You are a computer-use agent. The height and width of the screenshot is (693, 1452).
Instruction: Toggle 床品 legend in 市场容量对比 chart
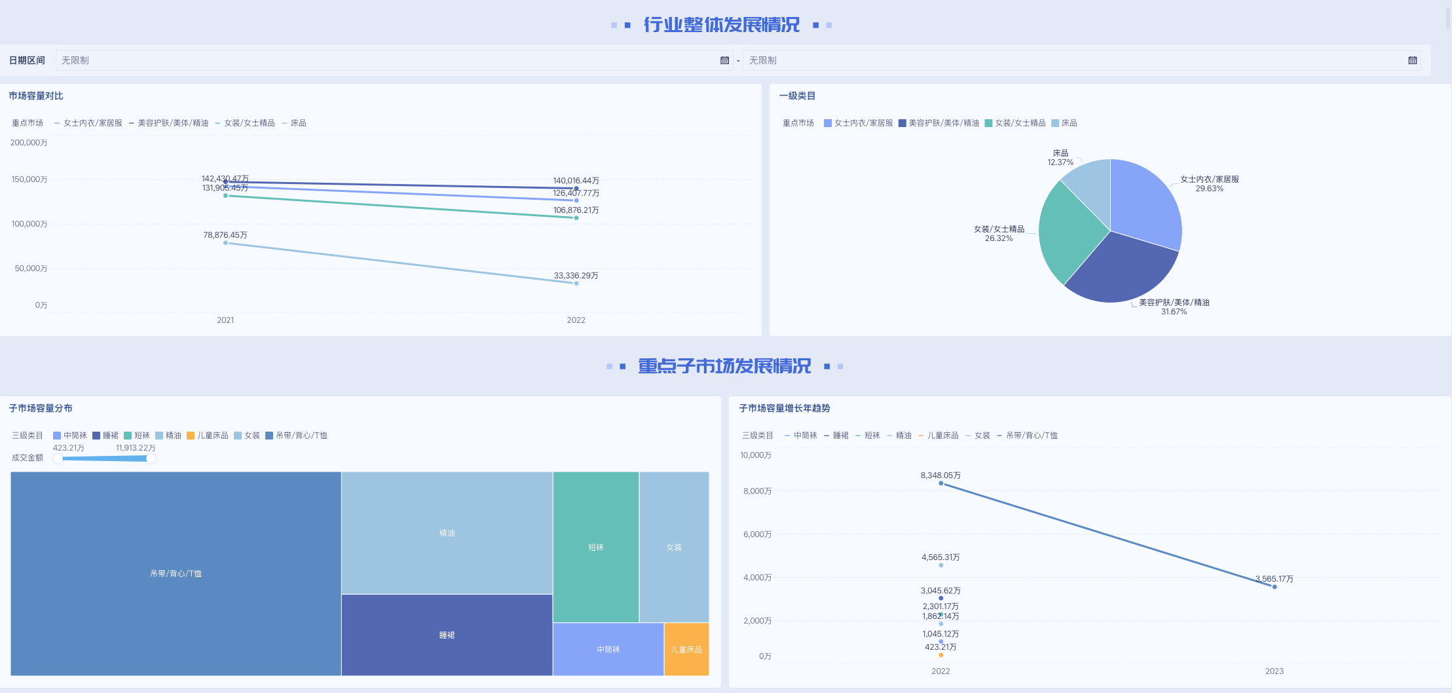tap(294, 123)
